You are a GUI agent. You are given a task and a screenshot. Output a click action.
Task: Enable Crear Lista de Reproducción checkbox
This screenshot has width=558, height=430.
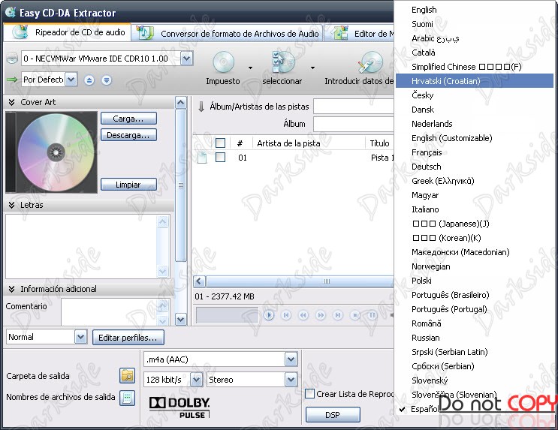pyautogui.click(x=309, y=394)
